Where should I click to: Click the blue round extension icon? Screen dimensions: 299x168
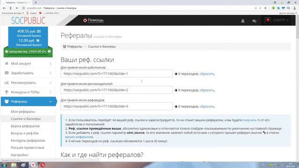click(x=278, y=8)
